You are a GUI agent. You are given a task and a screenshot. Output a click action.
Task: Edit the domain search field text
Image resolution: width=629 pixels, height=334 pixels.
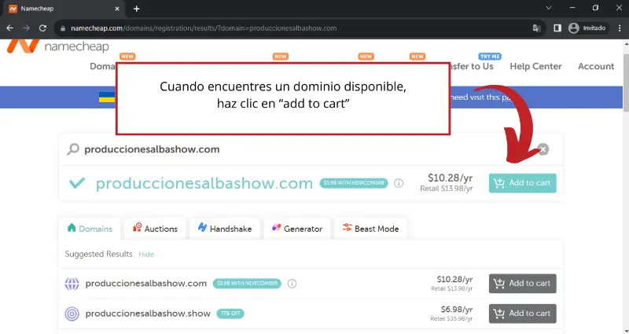point(152,149)
